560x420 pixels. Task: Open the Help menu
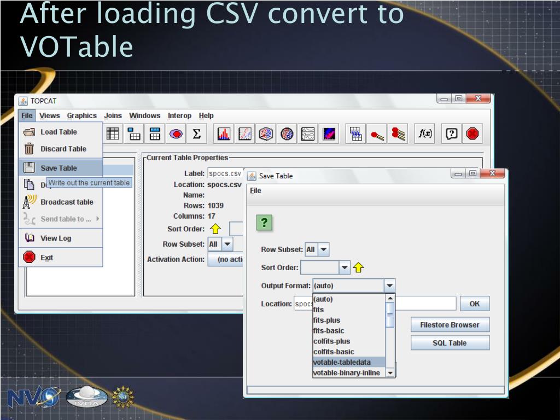tap(206, 115)
